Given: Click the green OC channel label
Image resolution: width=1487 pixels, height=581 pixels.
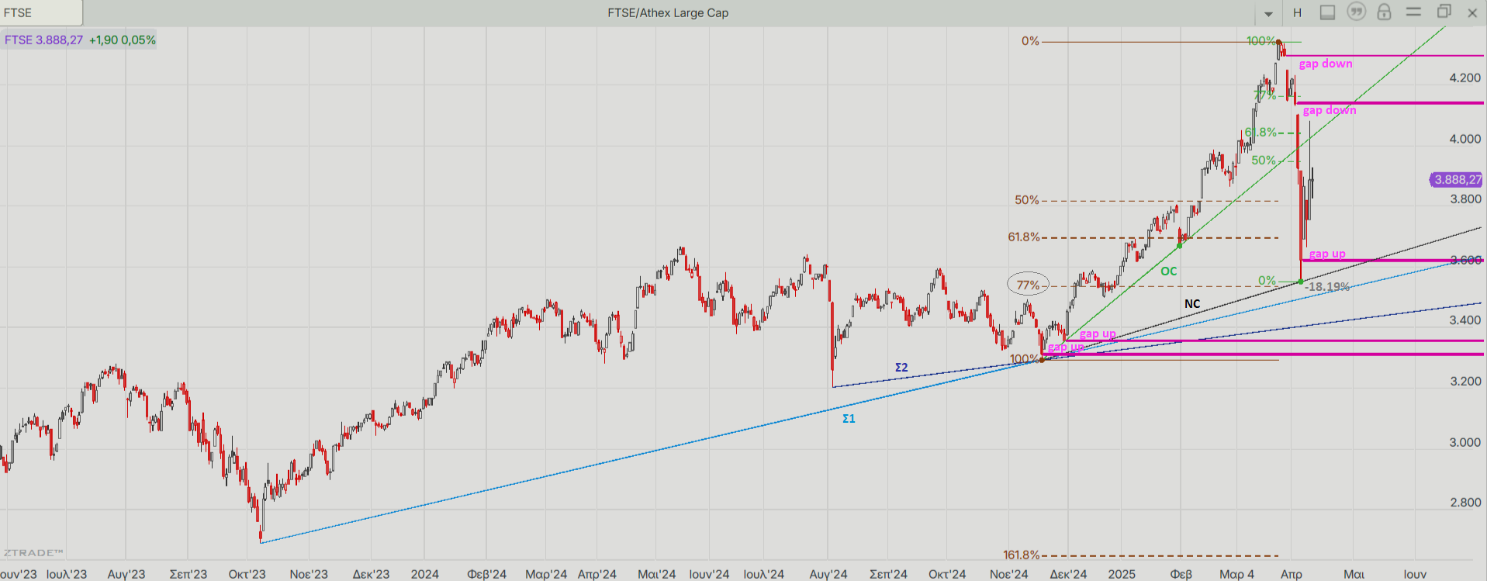Looking at the screenshot, I should (1169, 271).
